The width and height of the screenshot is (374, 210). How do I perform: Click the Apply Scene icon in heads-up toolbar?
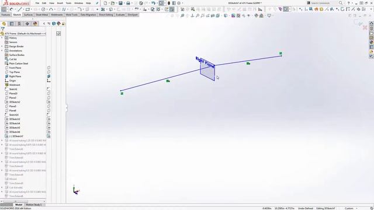point(261,16)
